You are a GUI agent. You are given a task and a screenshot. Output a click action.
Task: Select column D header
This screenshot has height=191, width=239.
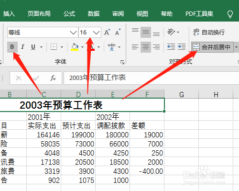(x=78, y=94)
